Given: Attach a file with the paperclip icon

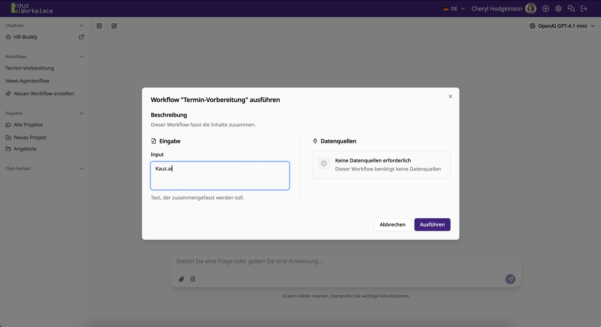Looking at the screenshot, I should (x=181, y=279).
